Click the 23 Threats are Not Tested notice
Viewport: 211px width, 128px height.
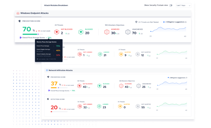[x=147, y=22]
